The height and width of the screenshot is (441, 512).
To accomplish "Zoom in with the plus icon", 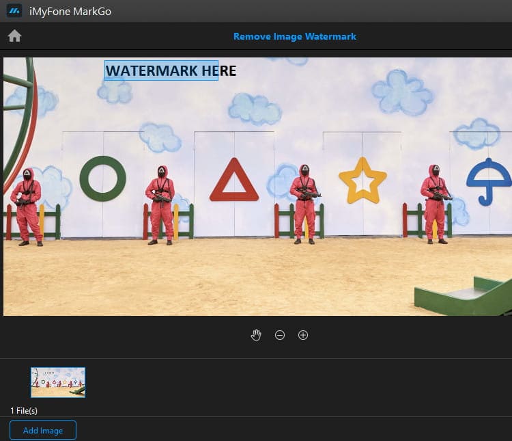I will 303,335.
